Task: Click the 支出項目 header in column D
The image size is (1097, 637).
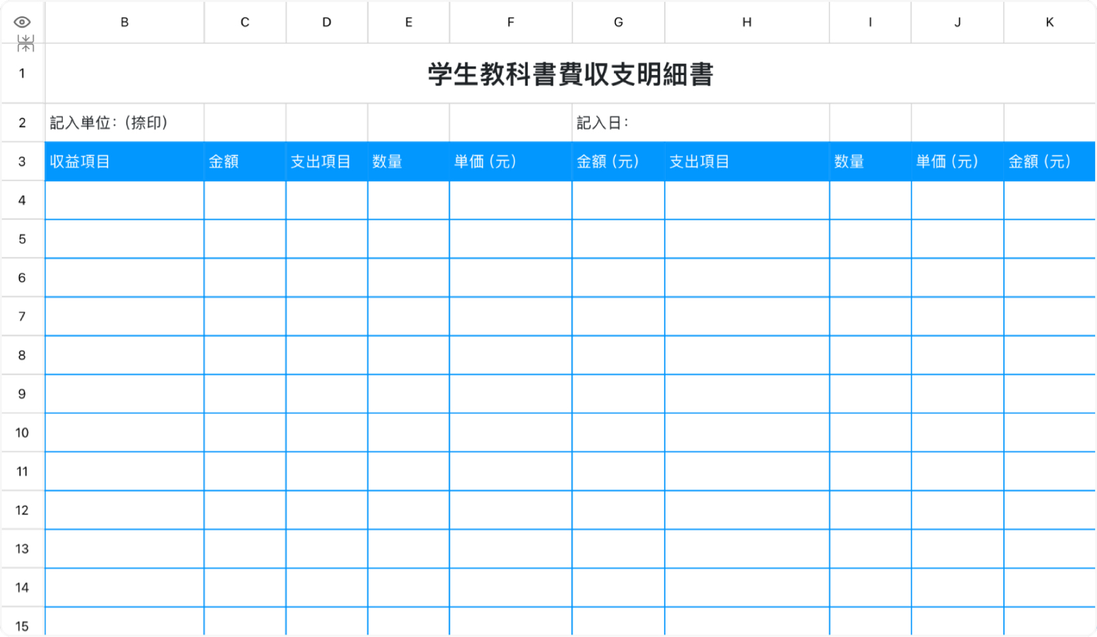Action: pos(326,161)
